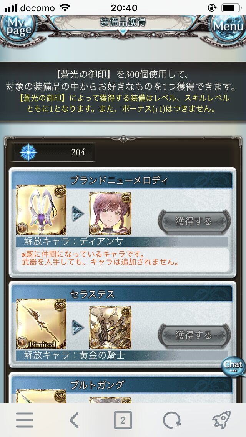Tap the blue sigil count icon
Screen dimensions: 246x437
(28, 152)
